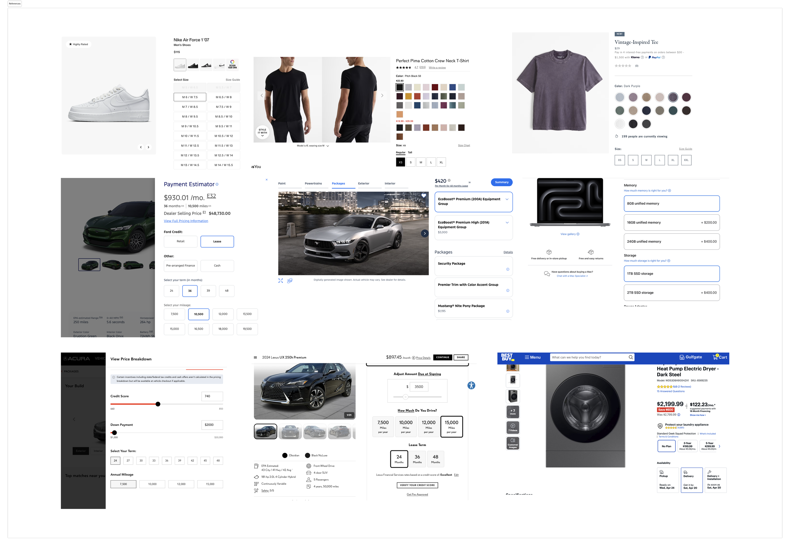Expand the EcoBoost Premium (200A) Equipment Group
790x546 pixels.
coord(507,199)
